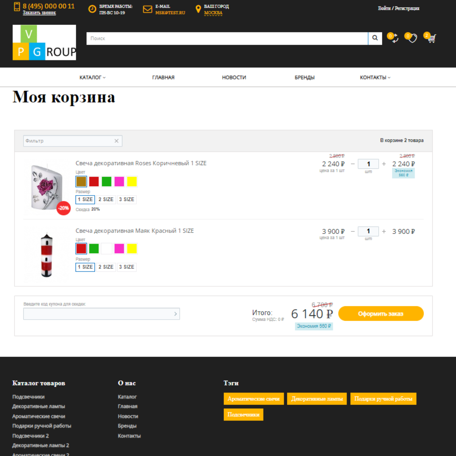Open the shopping cart icon
The image size is (456, 456).
tap(431, 38)
